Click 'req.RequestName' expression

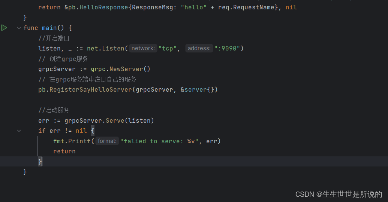pos(246,7)
